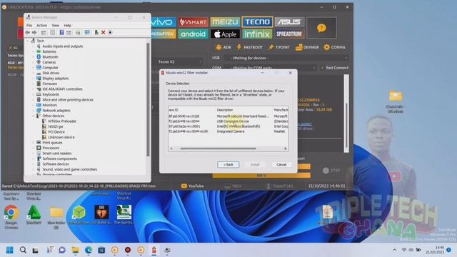Click Cancel in libusb filter installer

click(x=281, y=165)
